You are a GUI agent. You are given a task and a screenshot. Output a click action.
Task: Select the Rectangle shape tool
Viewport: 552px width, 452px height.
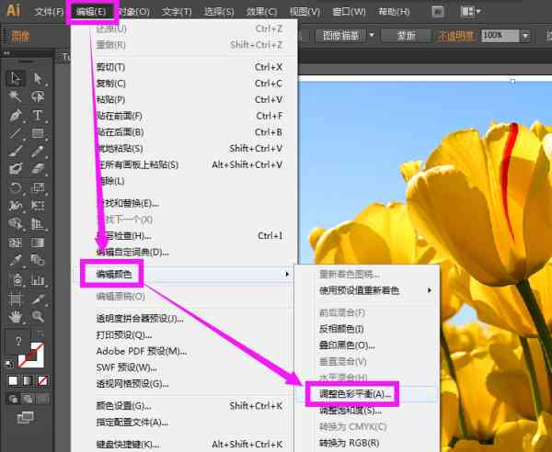coord(38,133)
